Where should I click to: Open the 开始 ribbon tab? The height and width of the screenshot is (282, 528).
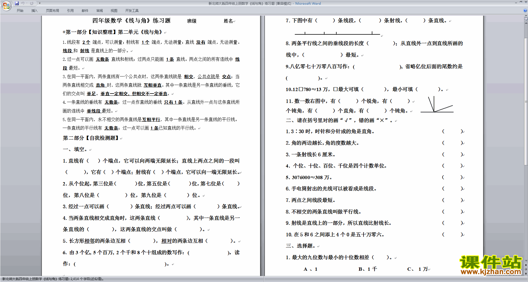click(x=20, y=10)
